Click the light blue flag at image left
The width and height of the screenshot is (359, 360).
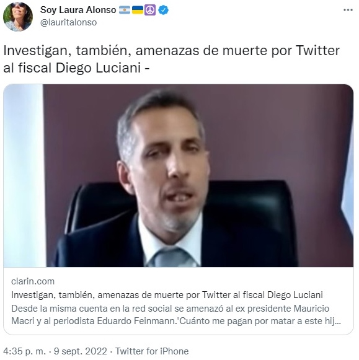coord(24,175)
